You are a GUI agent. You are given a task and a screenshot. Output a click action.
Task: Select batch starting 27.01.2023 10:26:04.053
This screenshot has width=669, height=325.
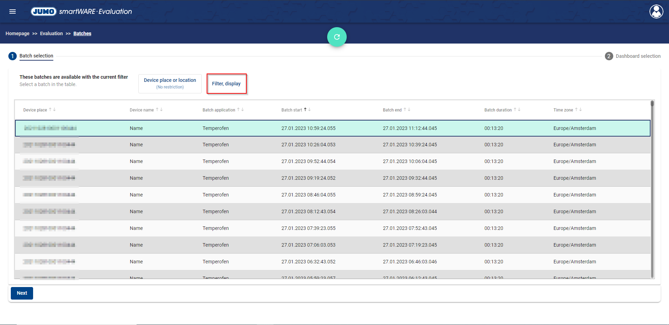coord(308,145)
